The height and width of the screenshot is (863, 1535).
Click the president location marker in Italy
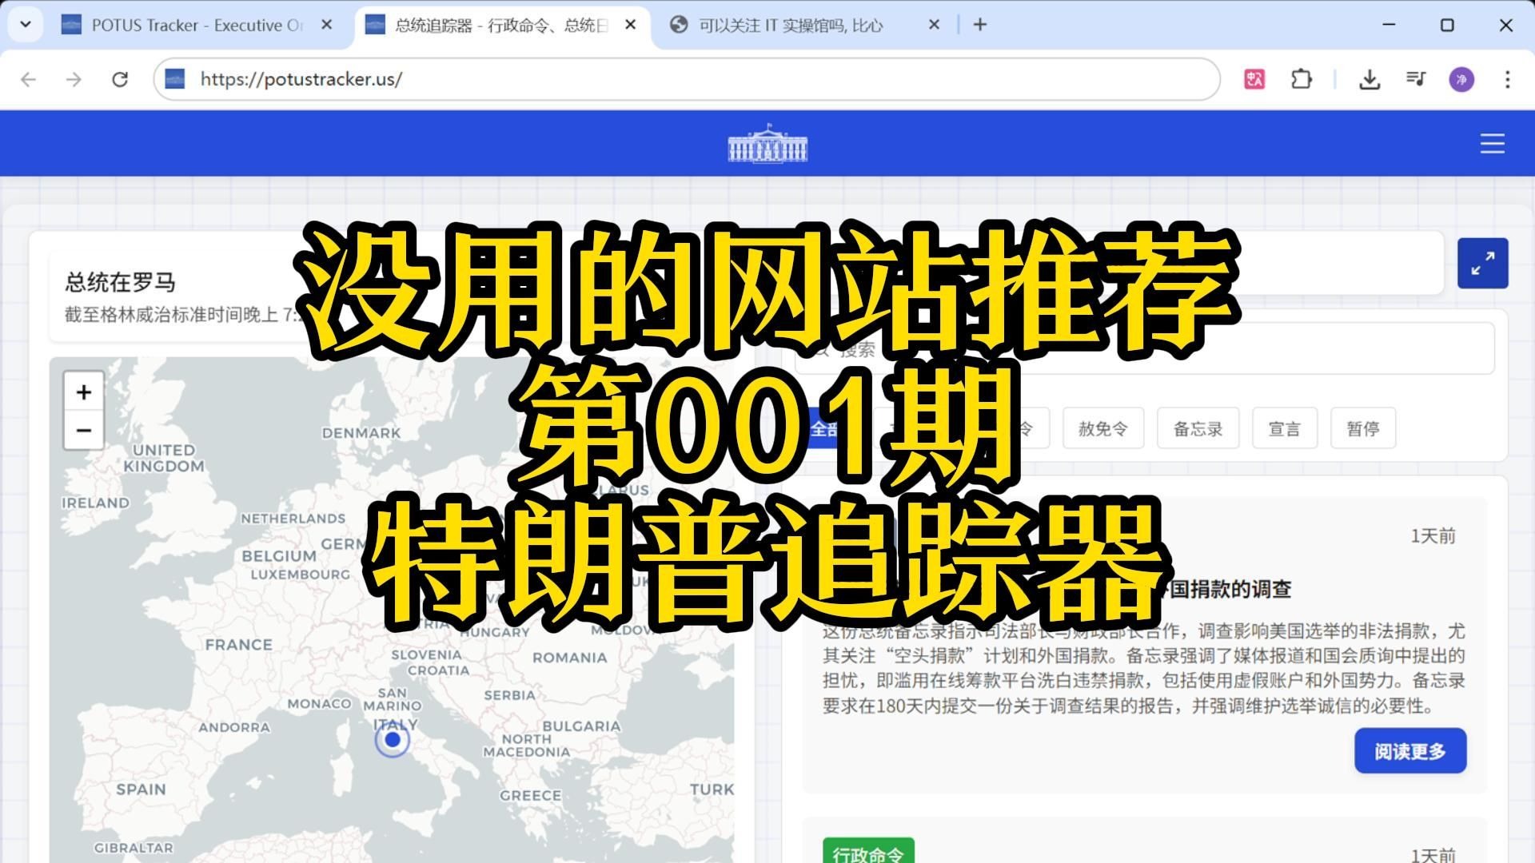[x=392, y=740]
